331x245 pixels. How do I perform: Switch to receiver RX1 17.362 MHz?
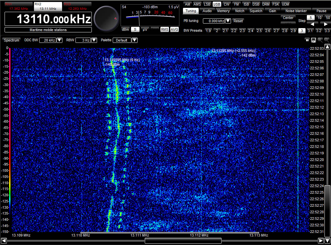tap(18, 7)
